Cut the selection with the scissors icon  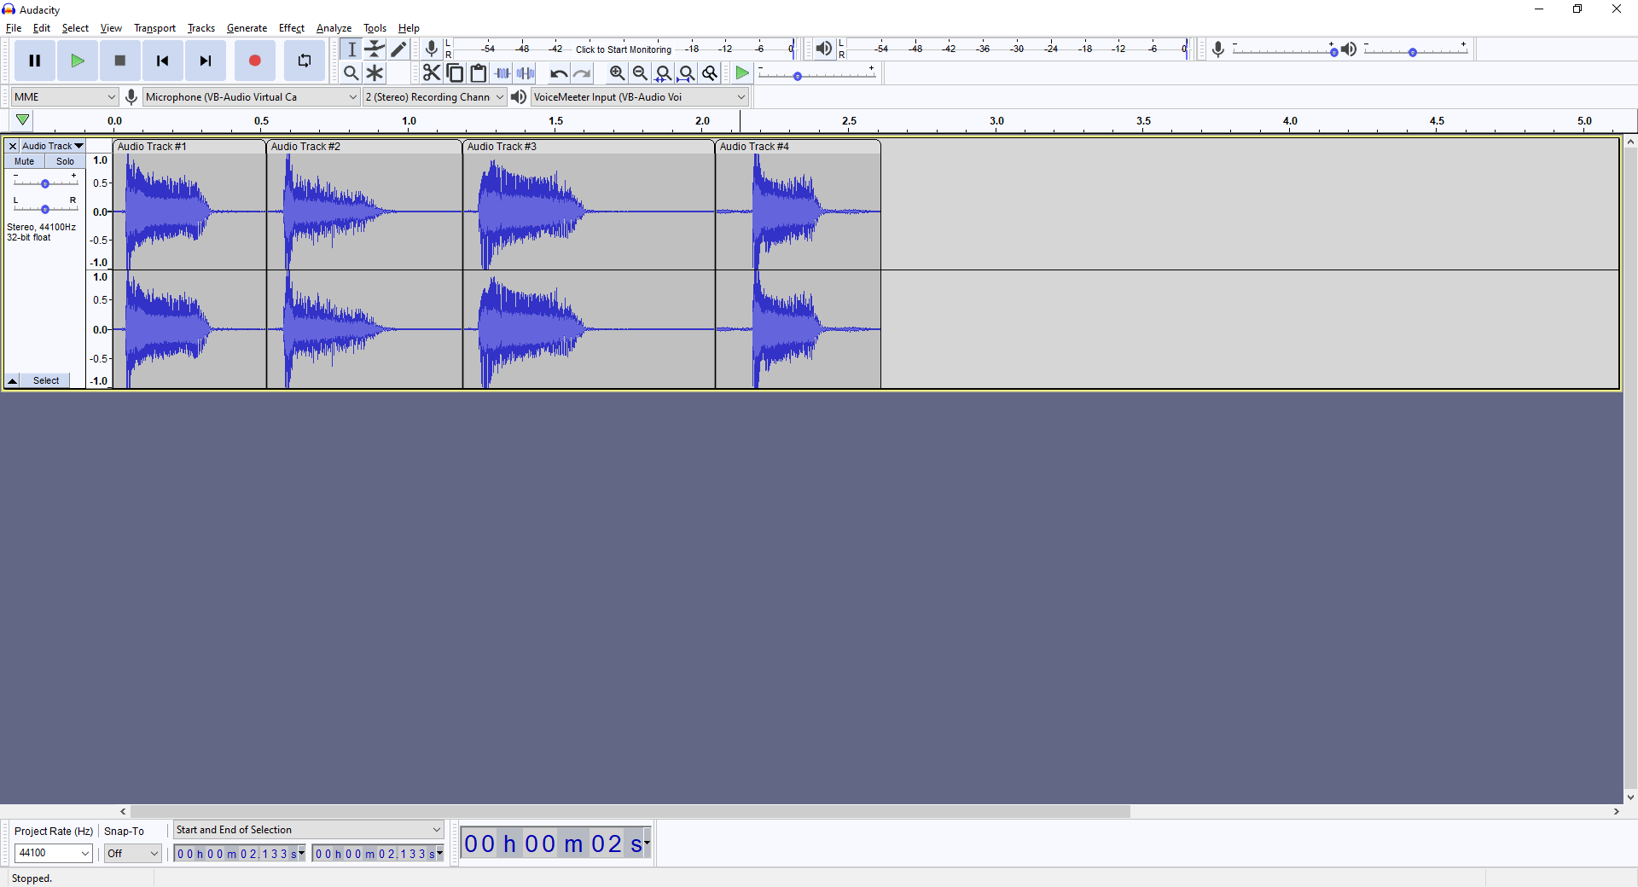coord(432,73)
